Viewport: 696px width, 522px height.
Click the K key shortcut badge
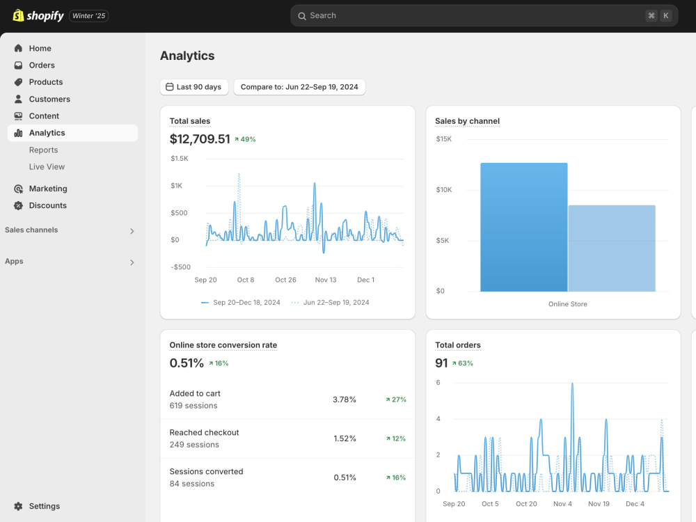(x=666, y=15)
